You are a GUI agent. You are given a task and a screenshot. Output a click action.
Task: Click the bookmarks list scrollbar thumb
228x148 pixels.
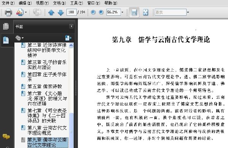tap(71, 130)
